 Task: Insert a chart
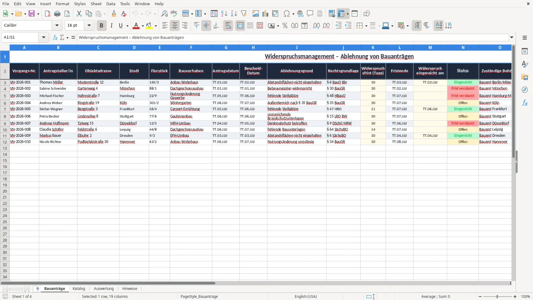265,14
